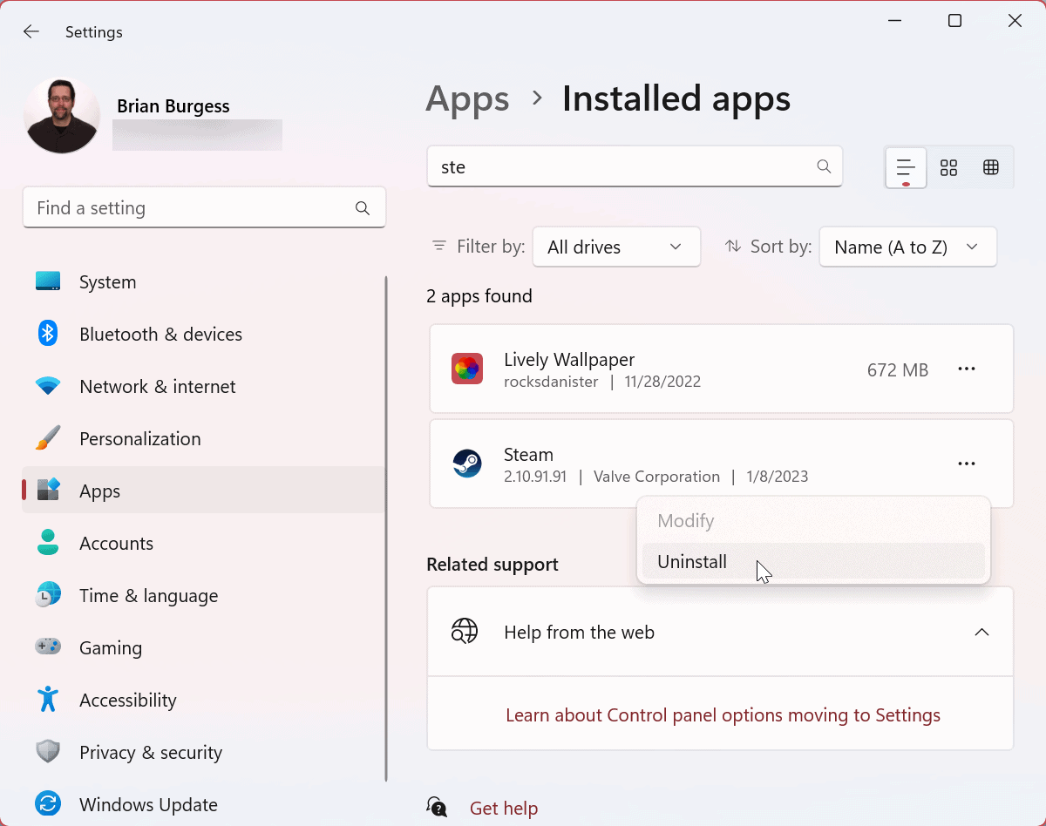Click the Bluetooth & devices icon in sidebar
Image resolution: width=1046 pixels, height=826 pixels.
click(x=48, y=334)
